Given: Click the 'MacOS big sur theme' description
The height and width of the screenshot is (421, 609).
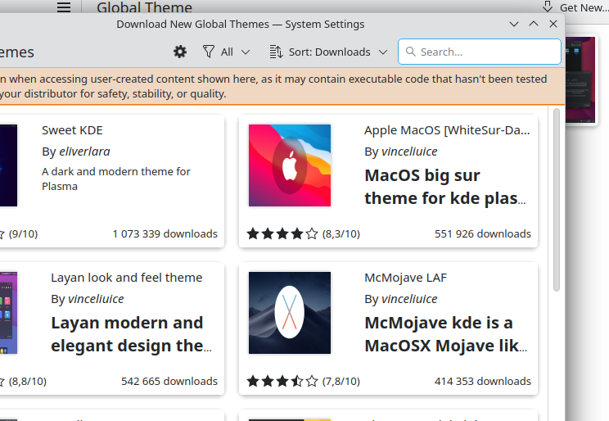Looking at the screenshot, I should 445,187.
